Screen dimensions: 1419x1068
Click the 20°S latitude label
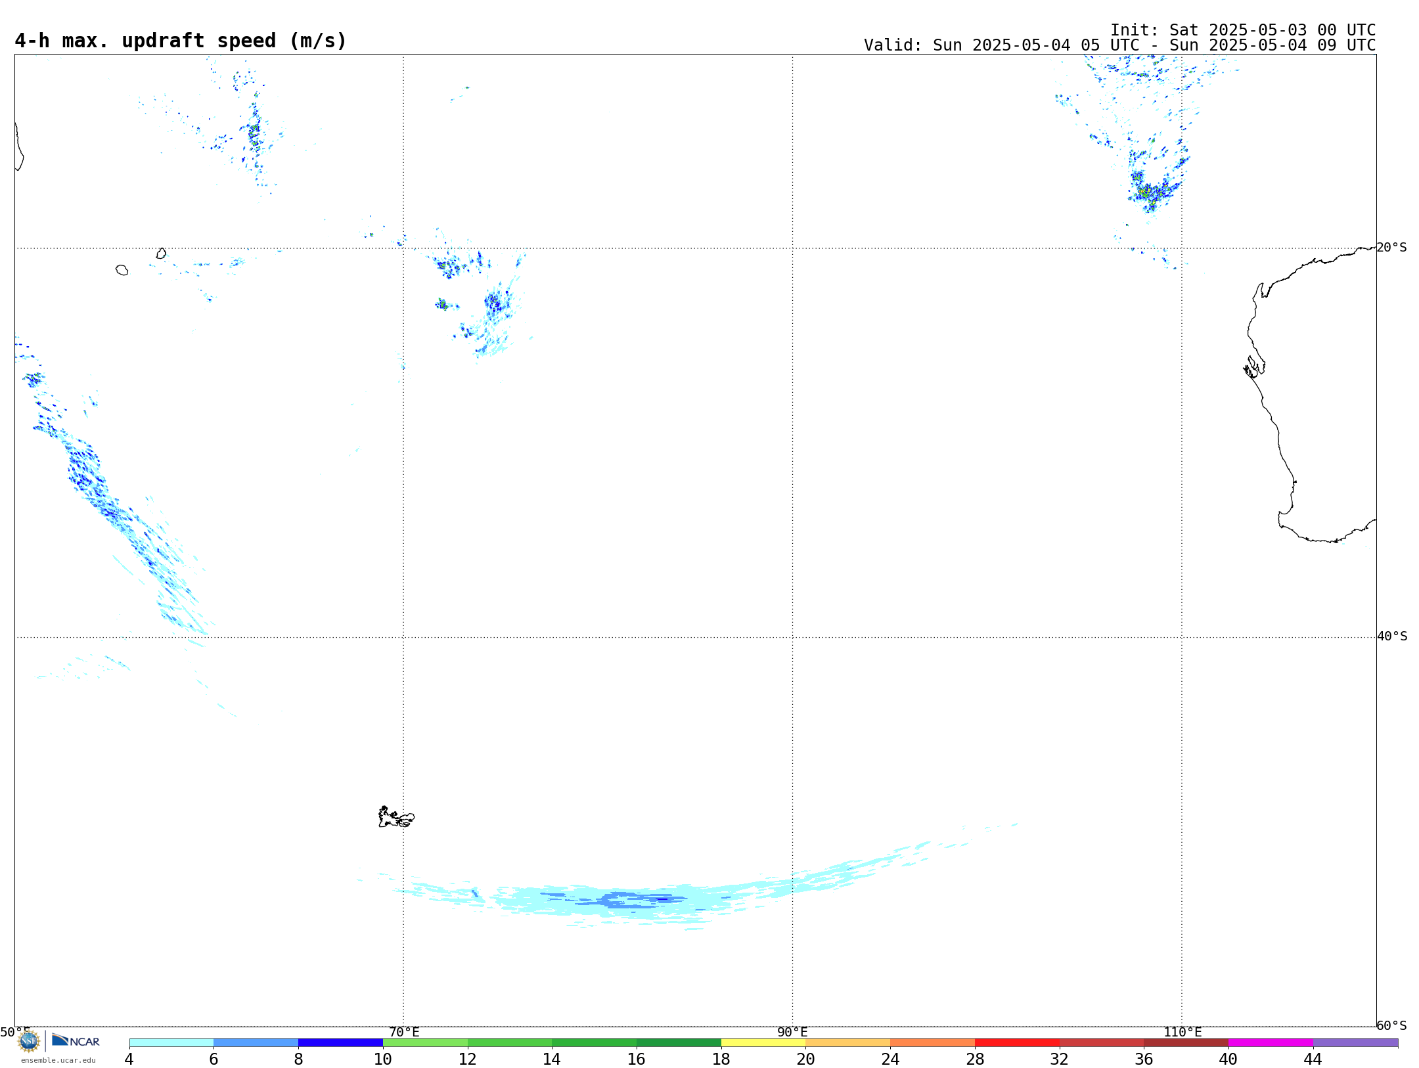coord(1391,248)
